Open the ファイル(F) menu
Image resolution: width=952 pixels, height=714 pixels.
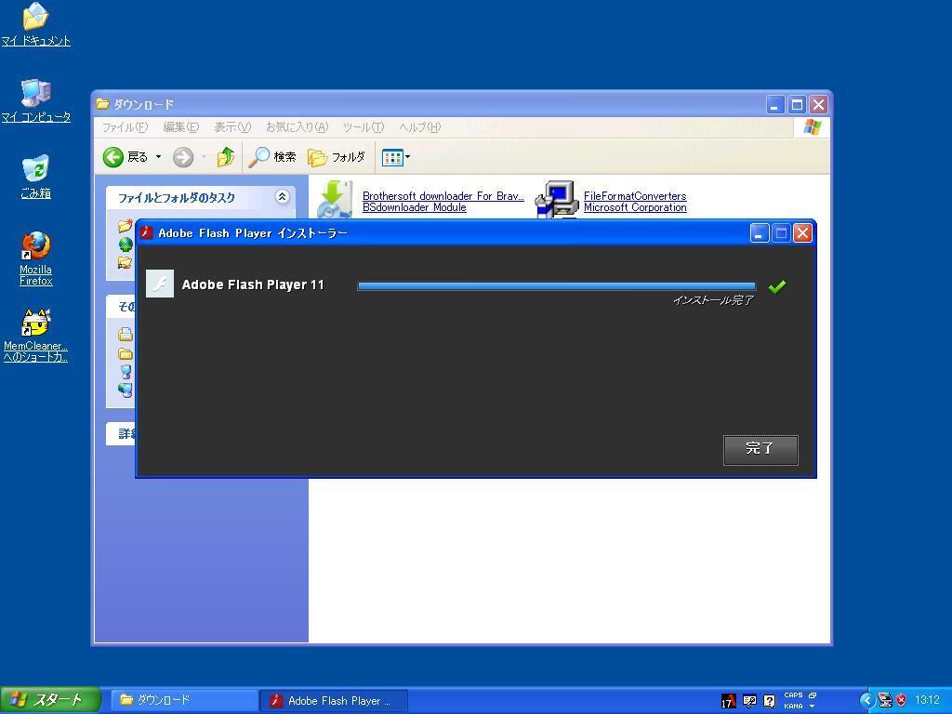[x=124, y=127]
